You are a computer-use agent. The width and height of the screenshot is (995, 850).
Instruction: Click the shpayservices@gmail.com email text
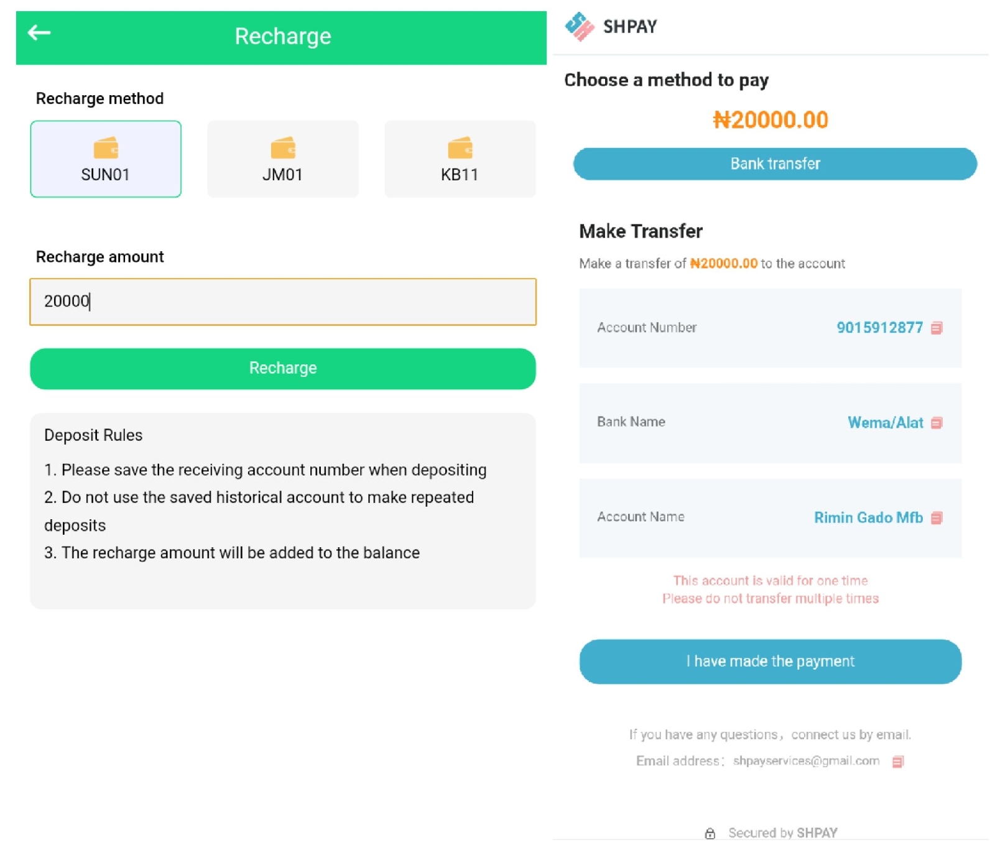click(806, 761)
